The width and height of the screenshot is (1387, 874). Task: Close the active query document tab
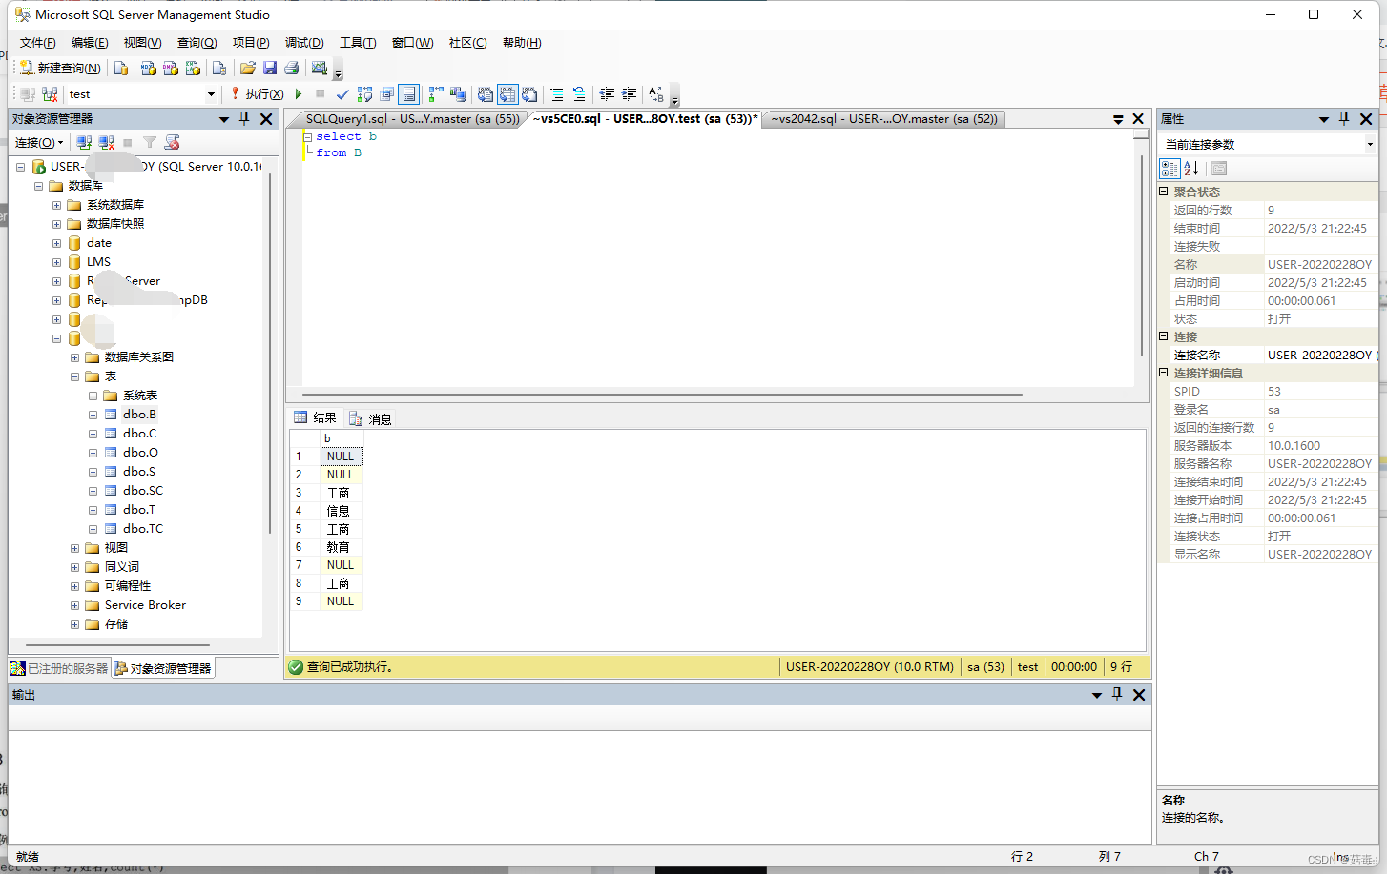pos(1138,119)
